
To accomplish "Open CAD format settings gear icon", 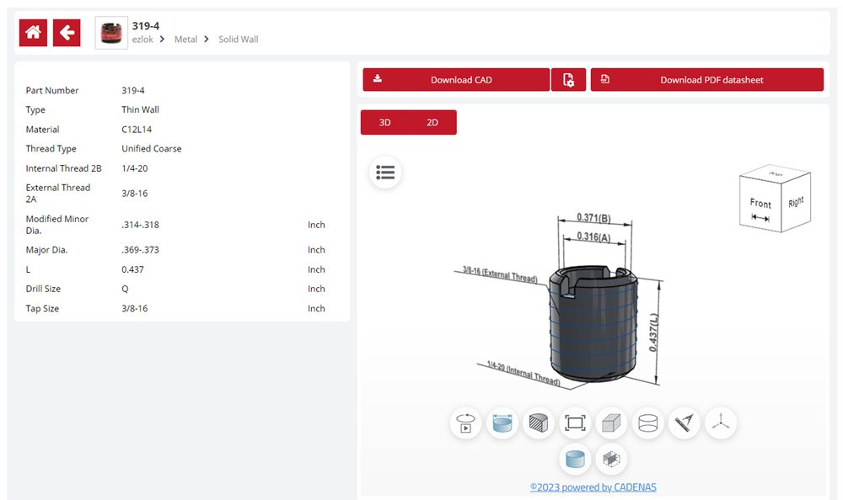I will point(568,80).
